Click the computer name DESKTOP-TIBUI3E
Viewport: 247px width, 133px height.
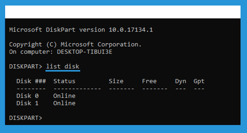84,52
